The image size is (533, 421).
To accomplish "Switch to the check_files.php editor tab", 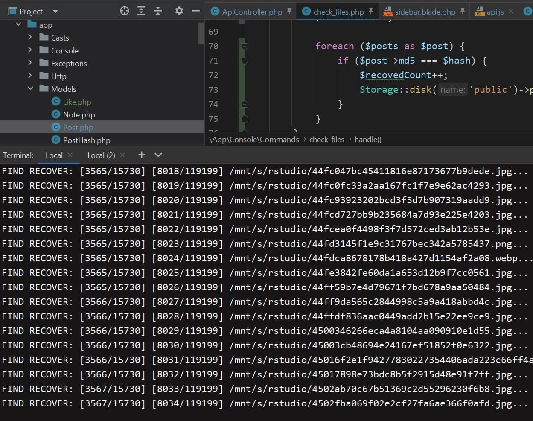I will pos(338,12).
